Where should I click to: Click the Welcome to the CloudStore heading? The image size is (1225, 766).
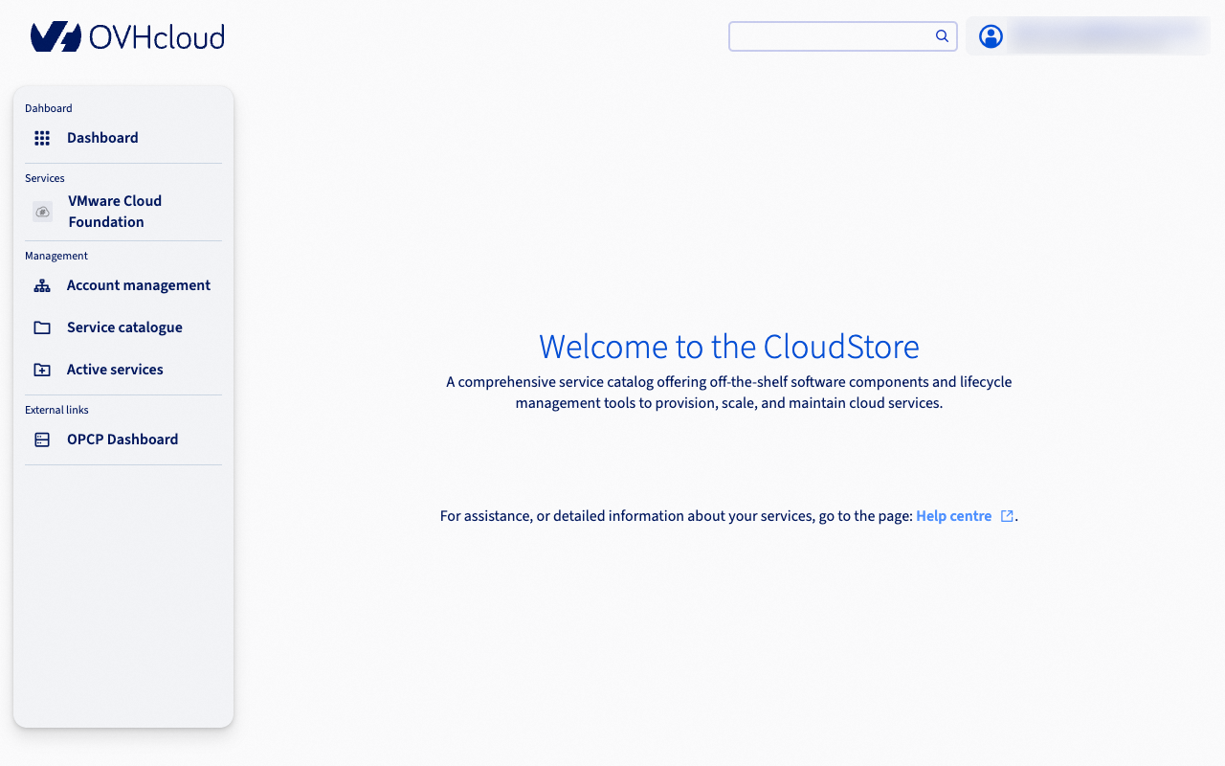729,347
